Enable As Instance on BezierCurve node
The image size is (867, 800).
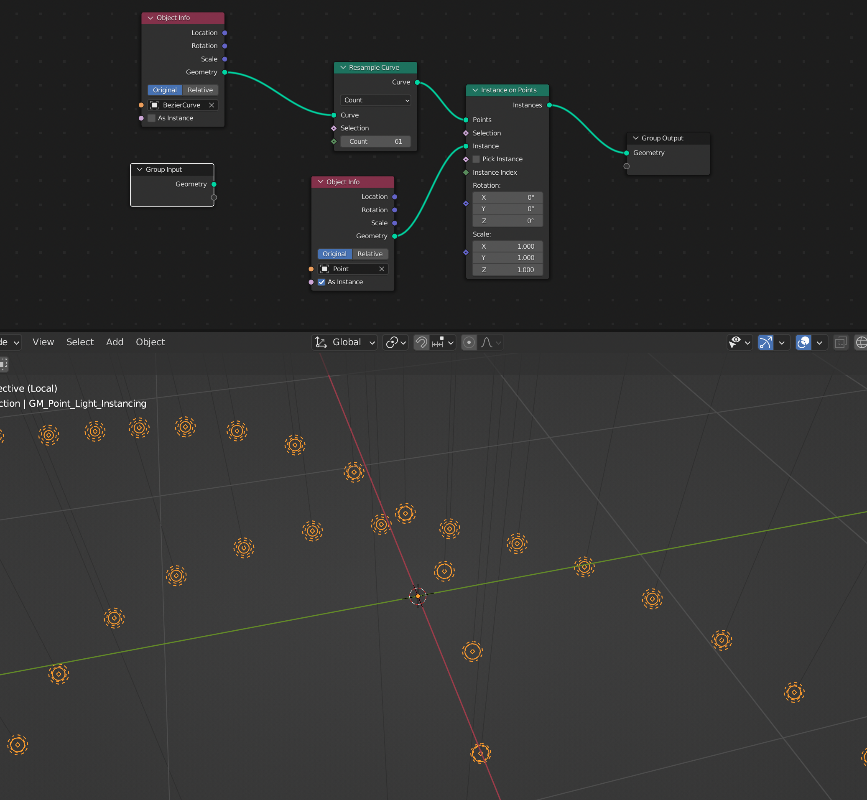(151, 118)
